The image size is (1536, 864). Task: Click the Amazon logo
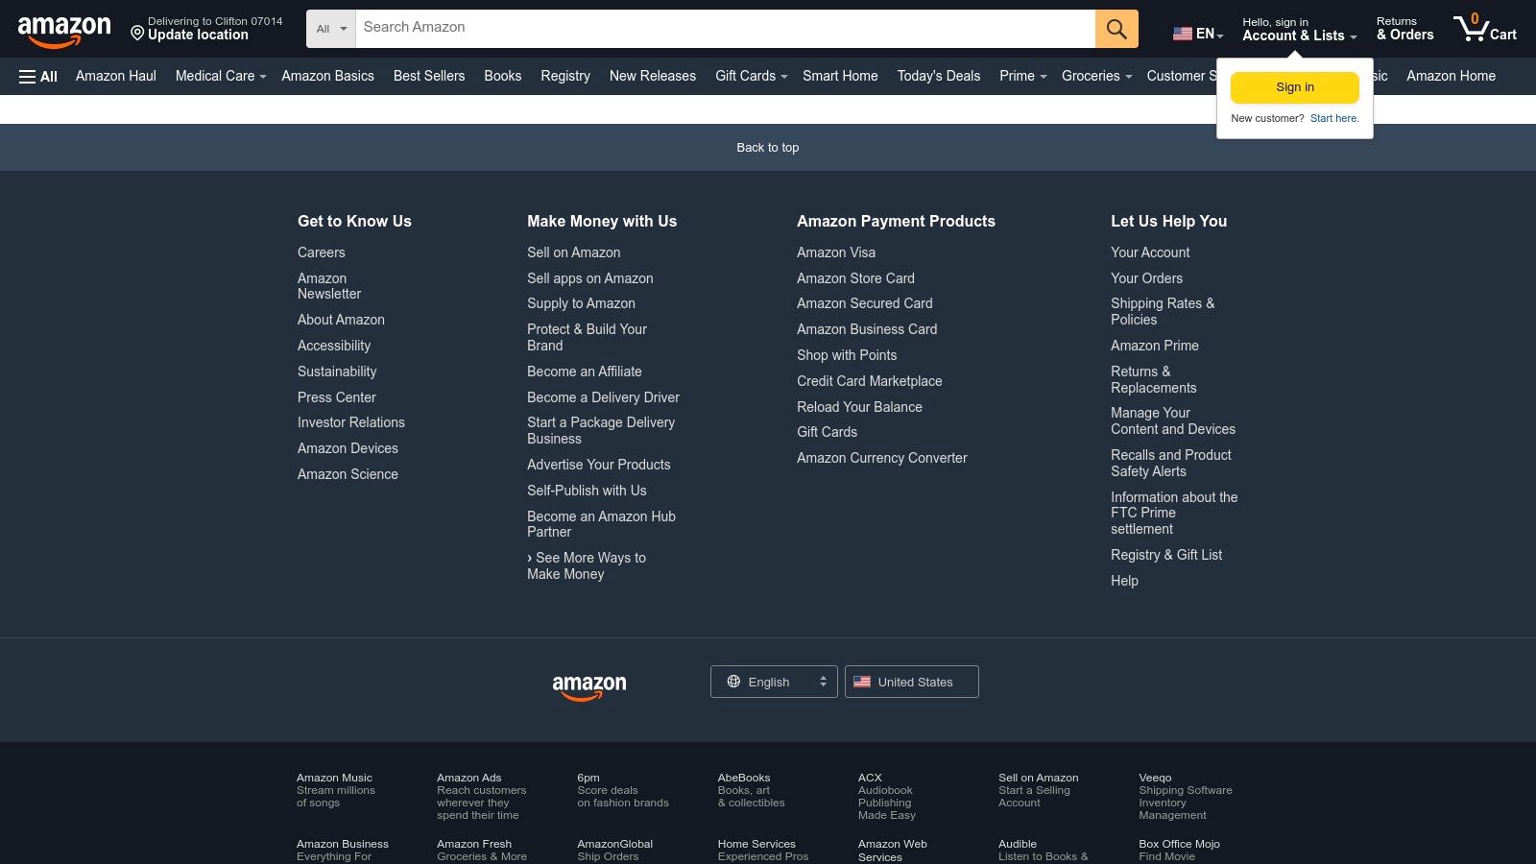point(64,29)
